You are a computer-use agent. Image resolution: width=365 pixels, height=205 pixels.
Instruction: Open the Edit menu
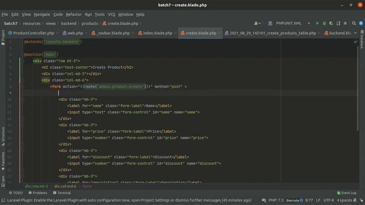coord(15,14)
